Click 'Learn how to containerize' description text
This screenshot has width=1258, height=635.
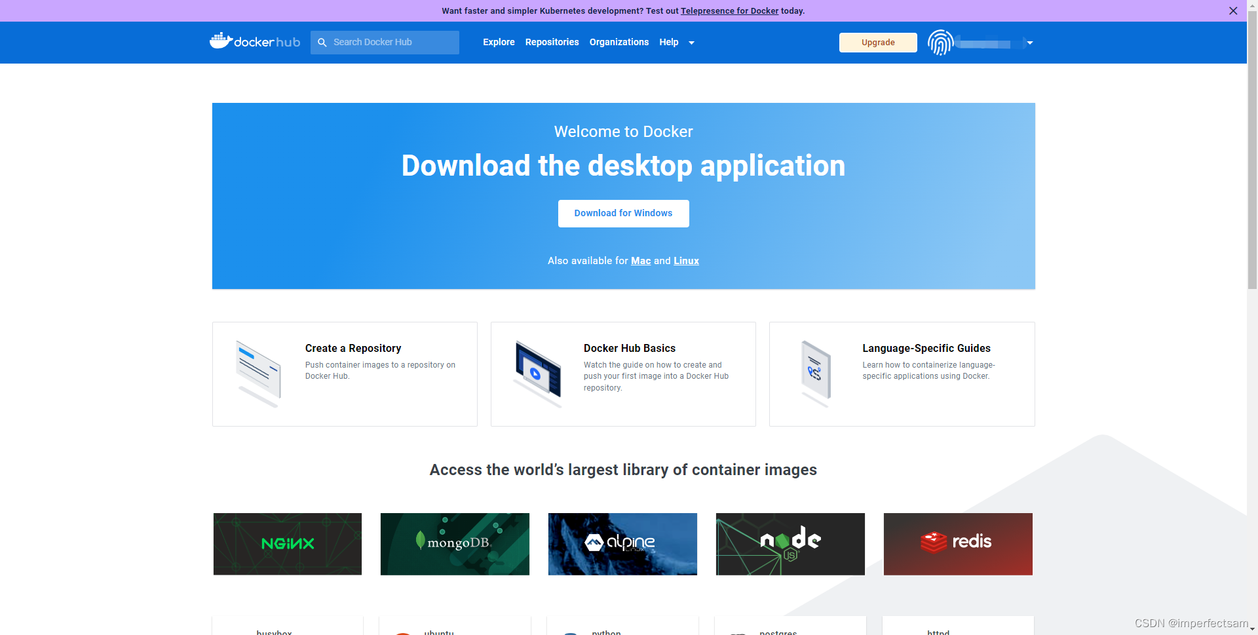[928, 370]
